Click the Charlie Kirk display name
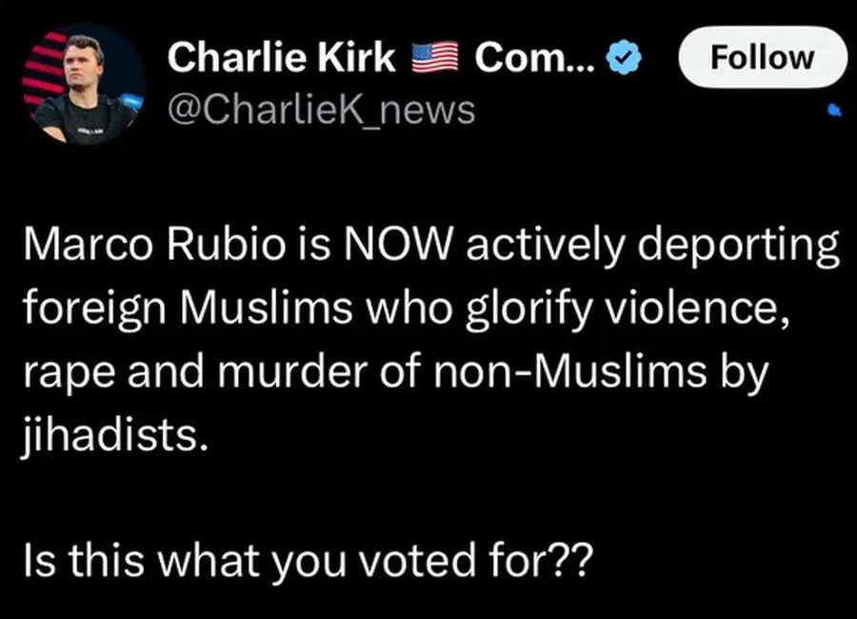The image size is (857, 619). [281, 59]
